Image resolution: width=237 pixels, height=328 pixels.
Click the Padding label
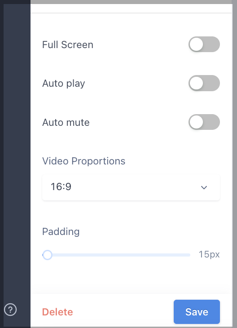coord(61,232)
